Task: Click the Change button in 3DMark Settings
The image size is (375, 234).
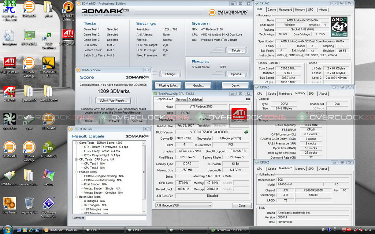Action: pyautogui.click(x=171, y=74)
